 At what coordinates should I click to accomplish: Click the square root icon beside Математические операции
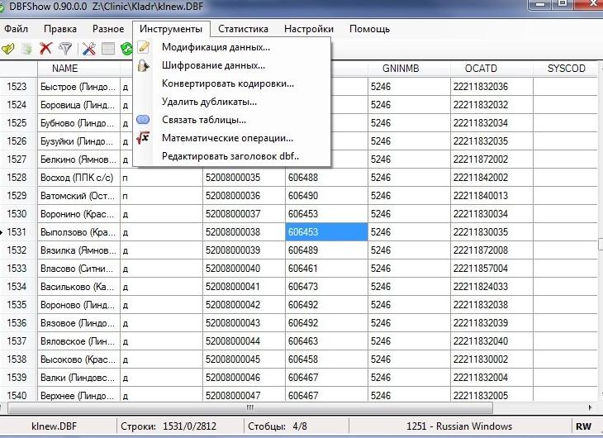point(143,138)
